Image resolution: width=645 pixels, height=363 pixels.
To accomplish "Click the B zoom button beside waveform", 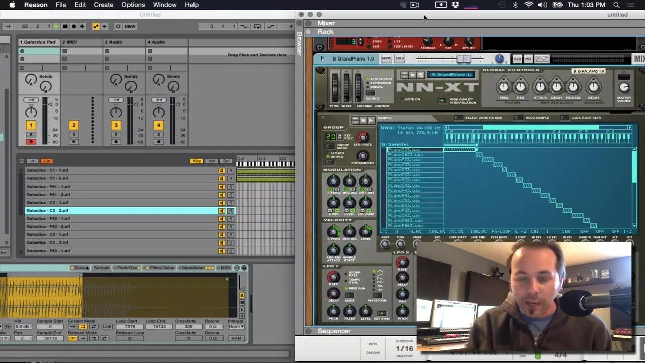I will click(242, 296).
